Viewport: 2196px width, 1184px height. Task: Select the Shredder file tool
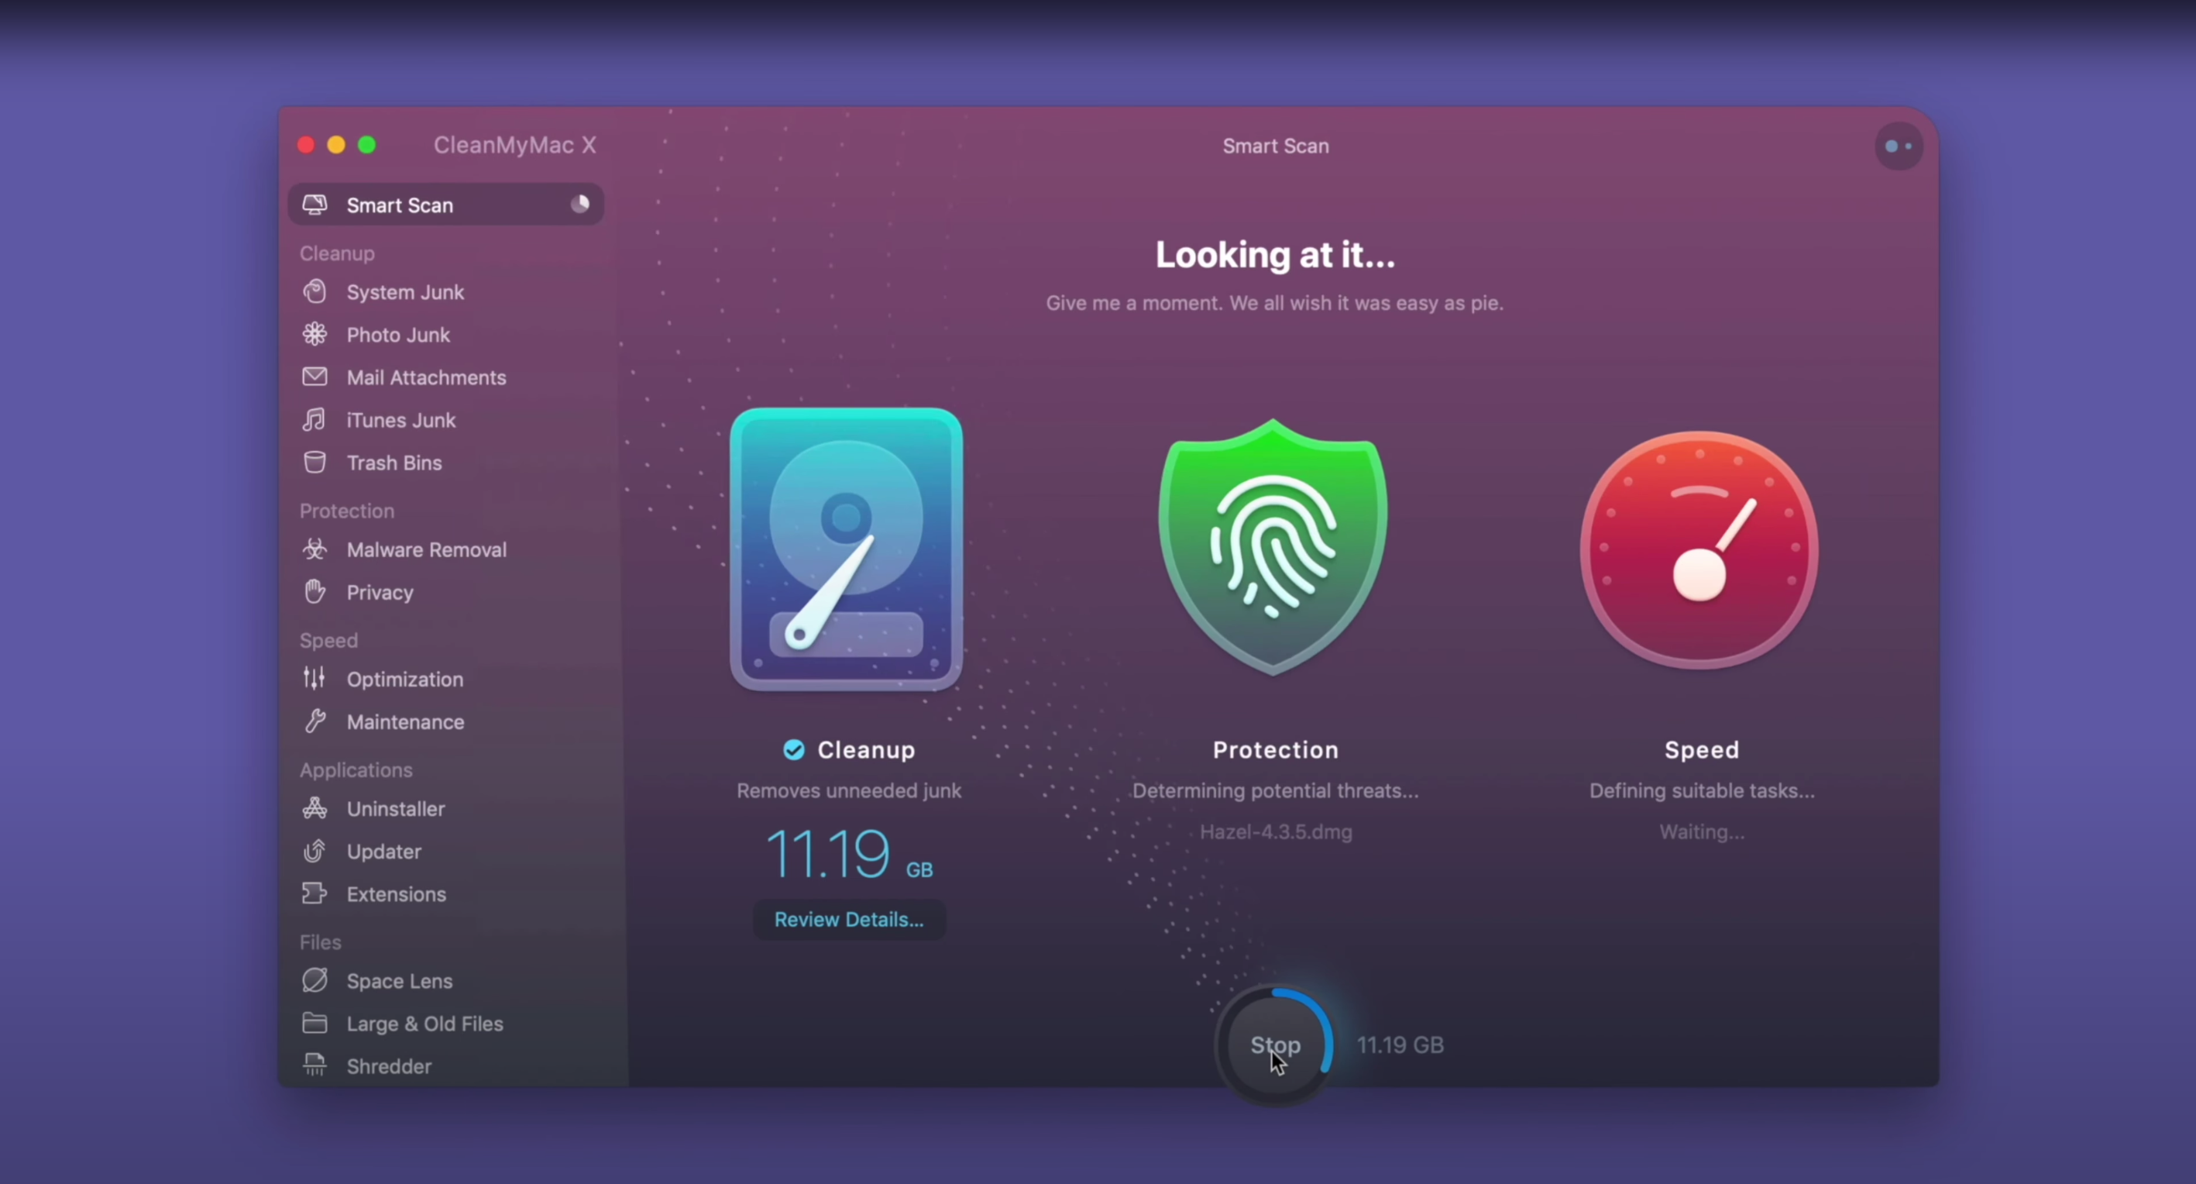(x=387, y=1066)
